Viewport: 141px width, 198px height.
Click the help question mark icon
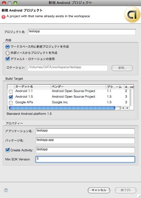[x=6, y=190]
